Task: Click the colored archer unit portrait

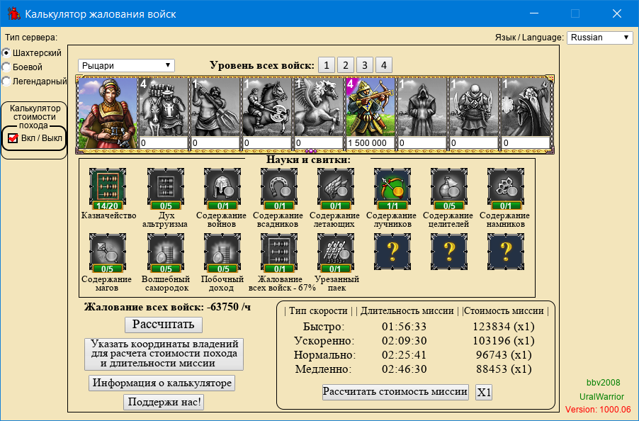Action: pyautogui.click(x=369, y=106)
